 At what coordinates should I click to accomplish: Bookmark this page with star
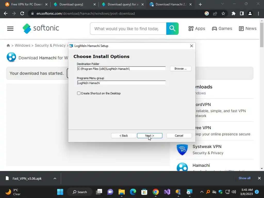223,13
